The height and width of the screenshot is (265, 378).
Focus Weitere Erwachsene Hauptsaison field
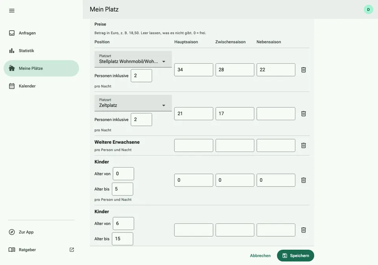[x=194, y=146]
